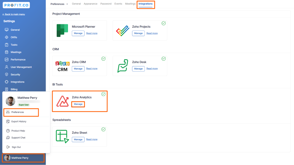Click Matthew Perry profile photo in popup
Image resolution: width=294 pixels, height=165 pixels.
11,101
